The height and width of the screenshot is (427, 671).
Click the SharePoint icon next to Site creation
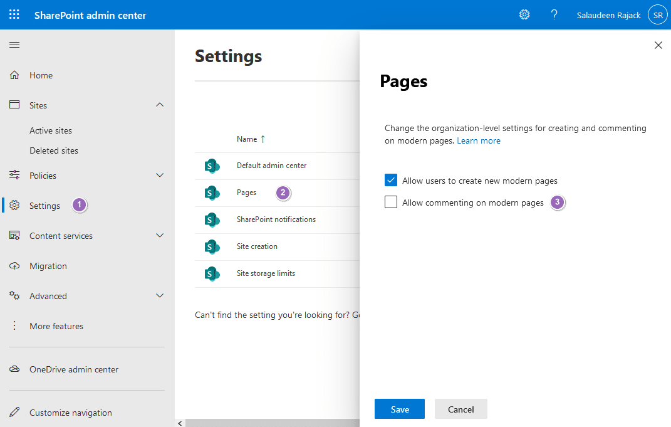212,246
